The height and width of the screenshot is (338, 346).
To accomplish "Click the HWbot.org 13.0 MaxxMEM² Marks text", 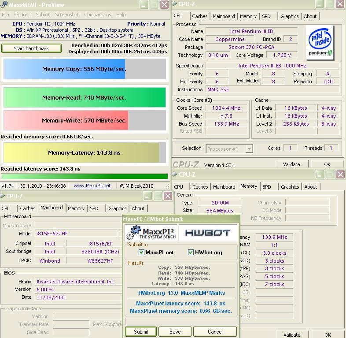I will pos(181,293).
